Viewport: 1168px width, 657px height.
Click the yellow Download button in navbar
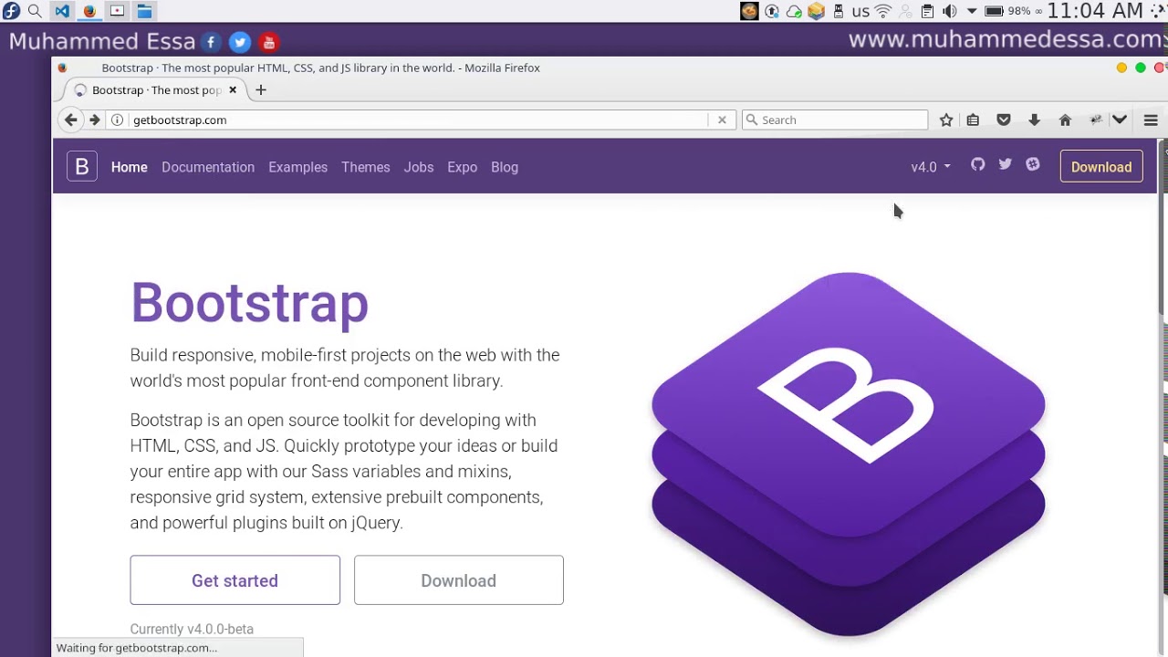point(1101,166)
